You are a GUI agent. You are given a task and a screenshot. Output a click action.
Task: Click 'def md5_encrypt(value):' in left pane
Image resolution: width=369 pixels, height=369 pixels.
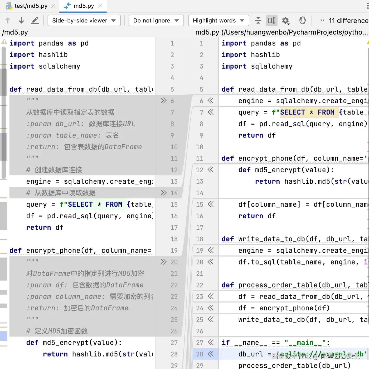[74, 343]
